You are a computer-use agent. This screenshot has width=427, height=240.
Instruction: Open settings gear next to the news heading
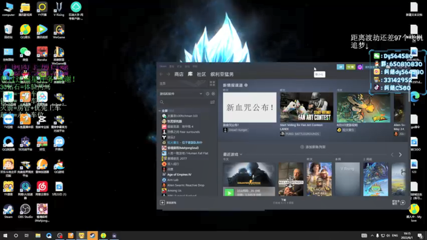coord(246,85)
